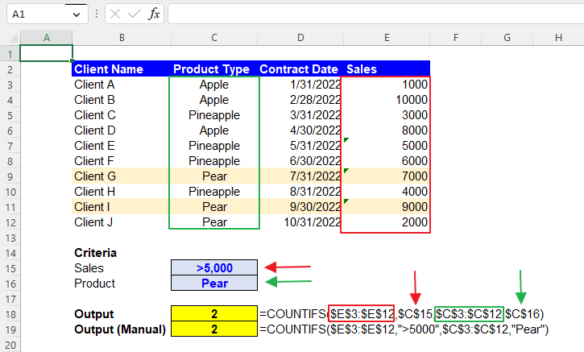The height and width of the screenshot is (352, 584).
Task: Click the Criteria label cell
Action: (122, 253)
